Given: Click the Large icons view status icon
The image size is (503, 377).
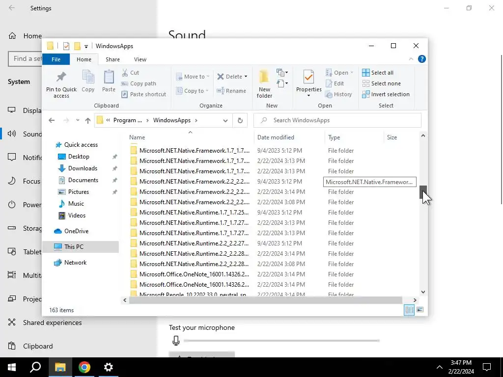Looking at the screenshot, I should [420, 310].
